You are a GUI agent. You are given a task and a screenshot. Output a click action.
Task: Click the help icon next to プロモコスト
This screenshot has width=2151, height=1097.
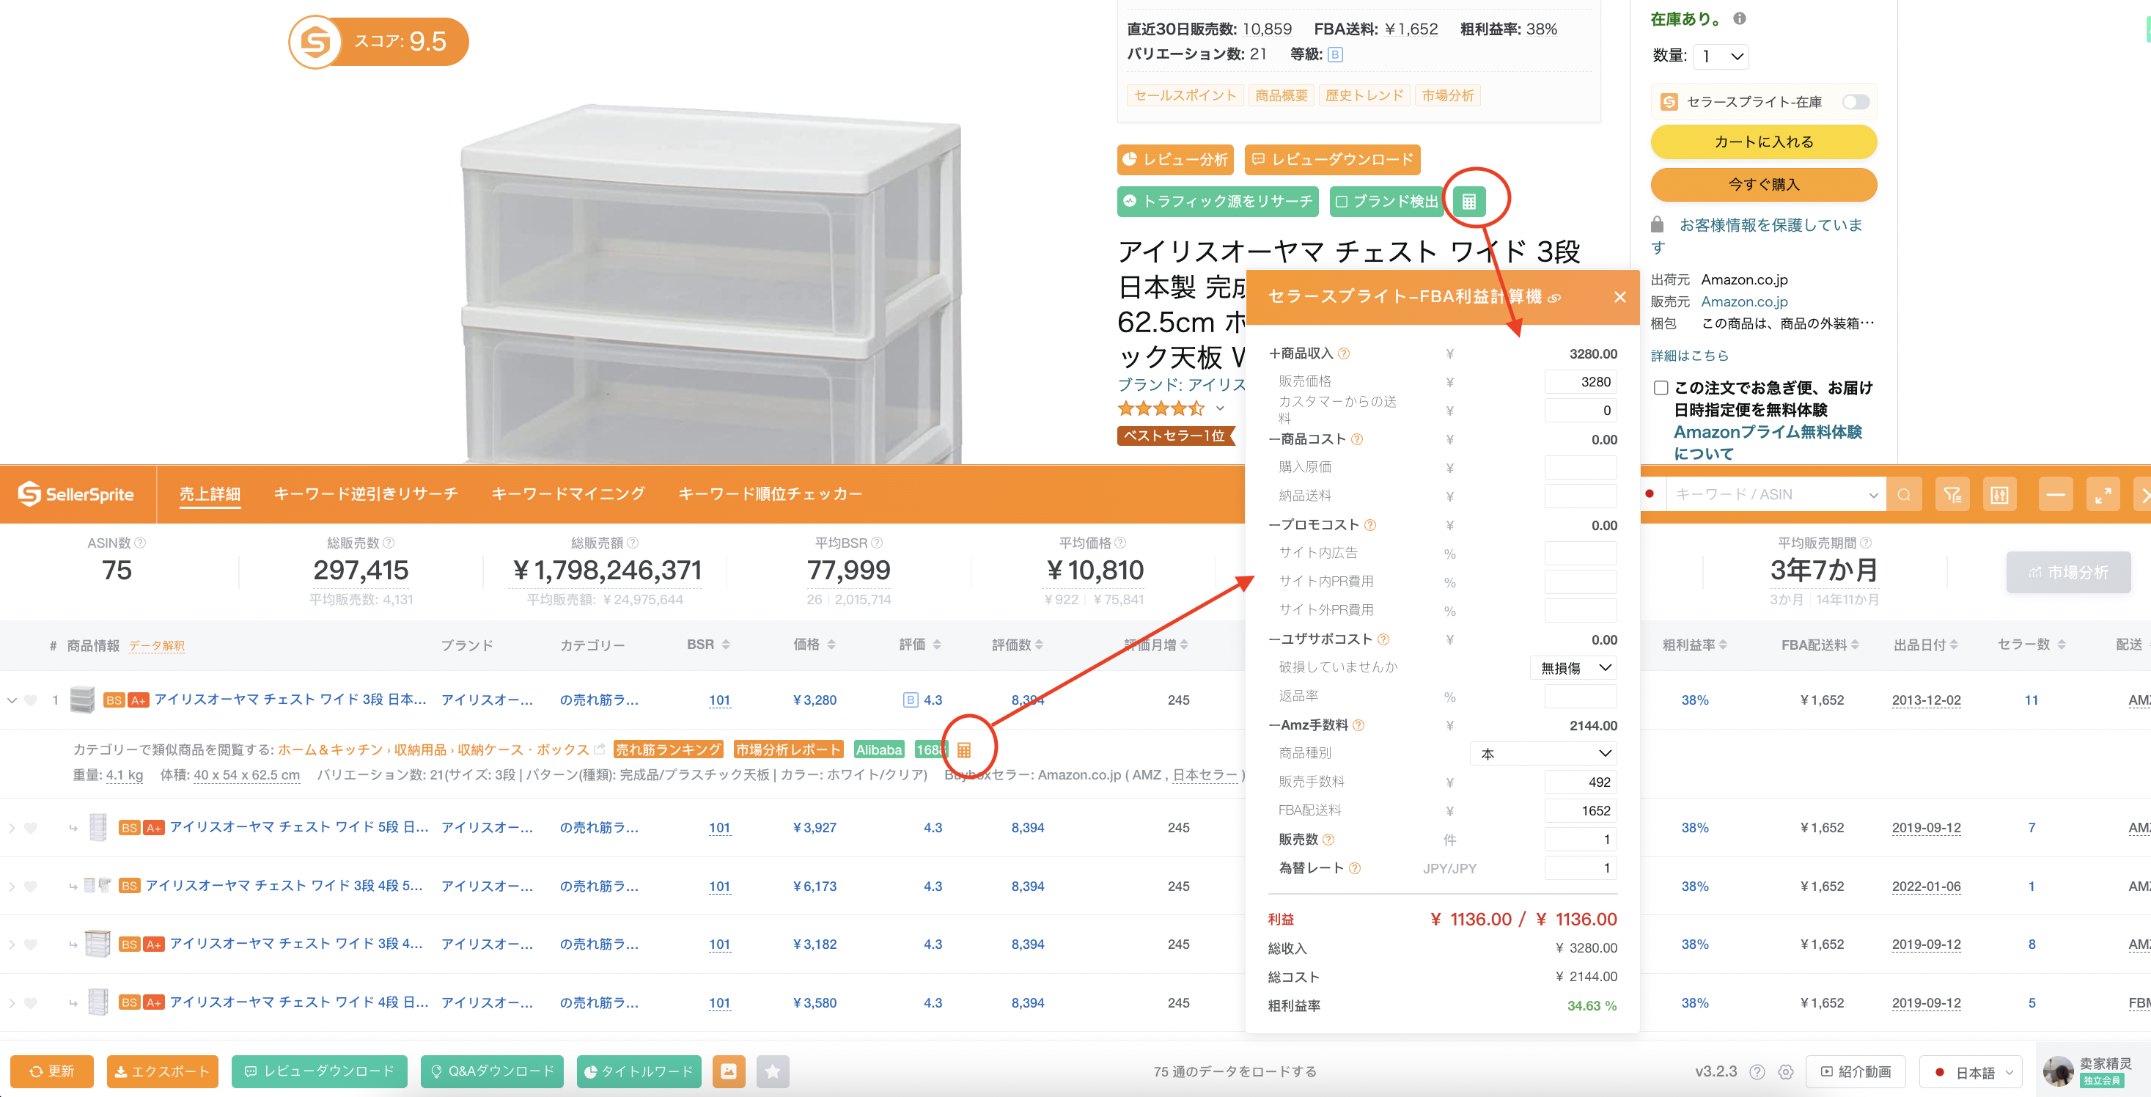tap(1370, 525)
